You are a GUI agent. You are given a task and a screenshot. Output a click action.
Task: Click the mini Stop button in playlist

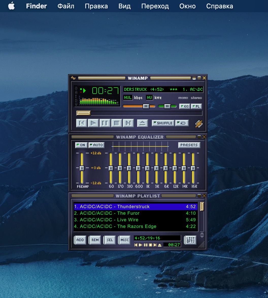point(150,245)
